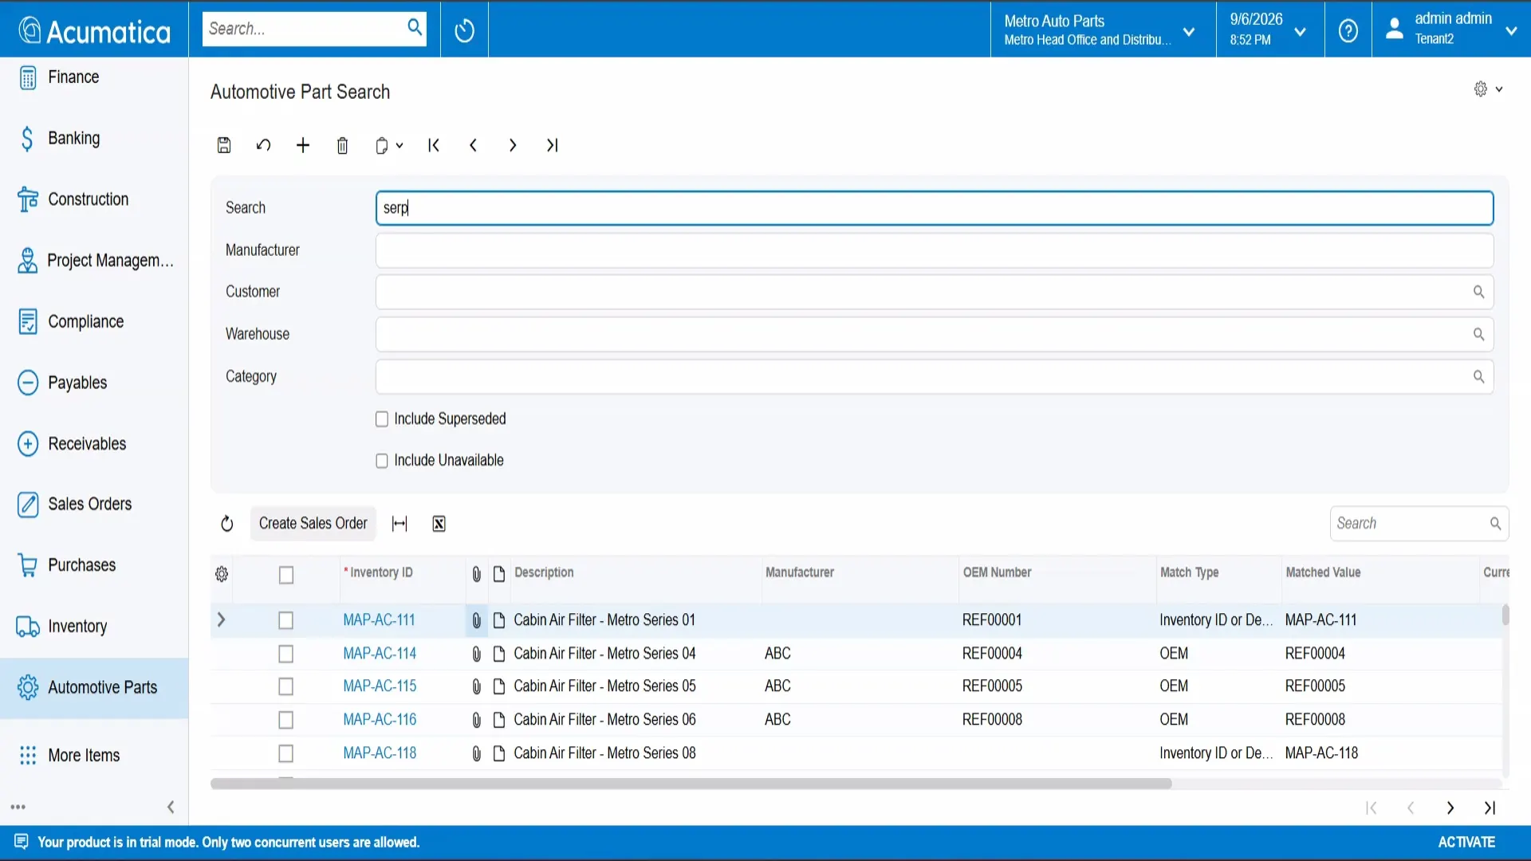1531x861 pixels.
Task: Select the MAP-AC-111 row checkbox
Action: pos(286,620)
